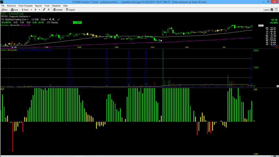Expand the F9 - BigWaveTrading.Com template dropdown
279x157 pixels.
tap(28, 20)
